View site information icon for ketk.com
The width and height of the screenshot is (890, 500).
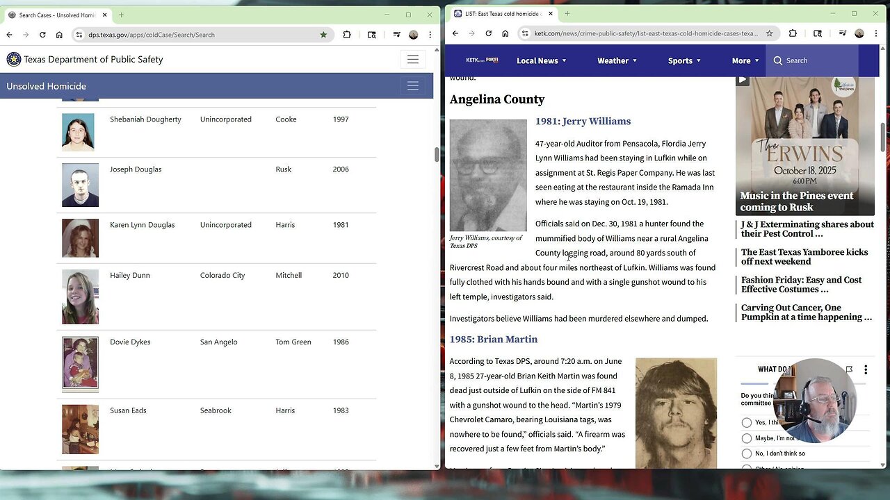click(x=525, y=33)
